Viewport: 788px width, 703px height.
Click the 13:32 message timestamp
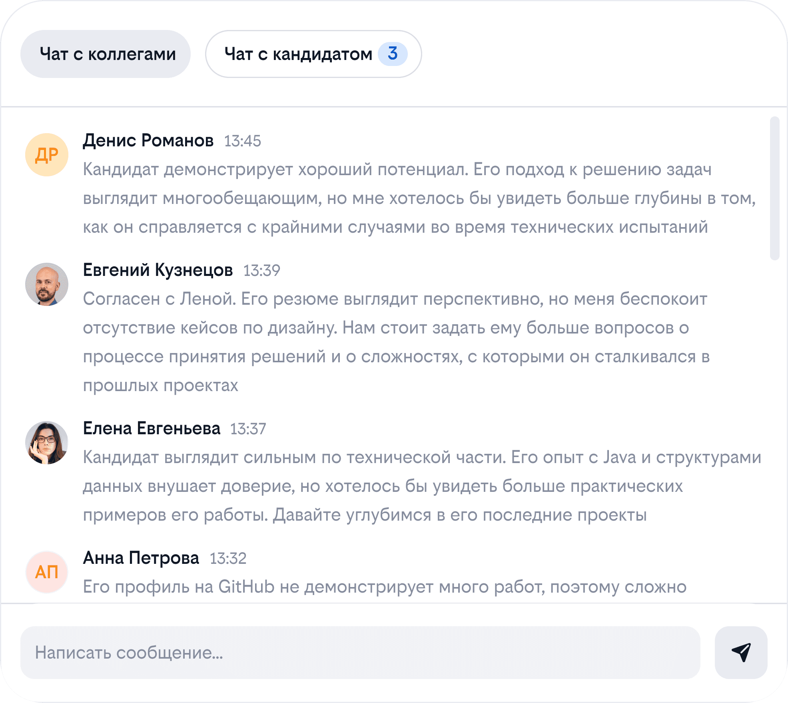tap(228, 559)
